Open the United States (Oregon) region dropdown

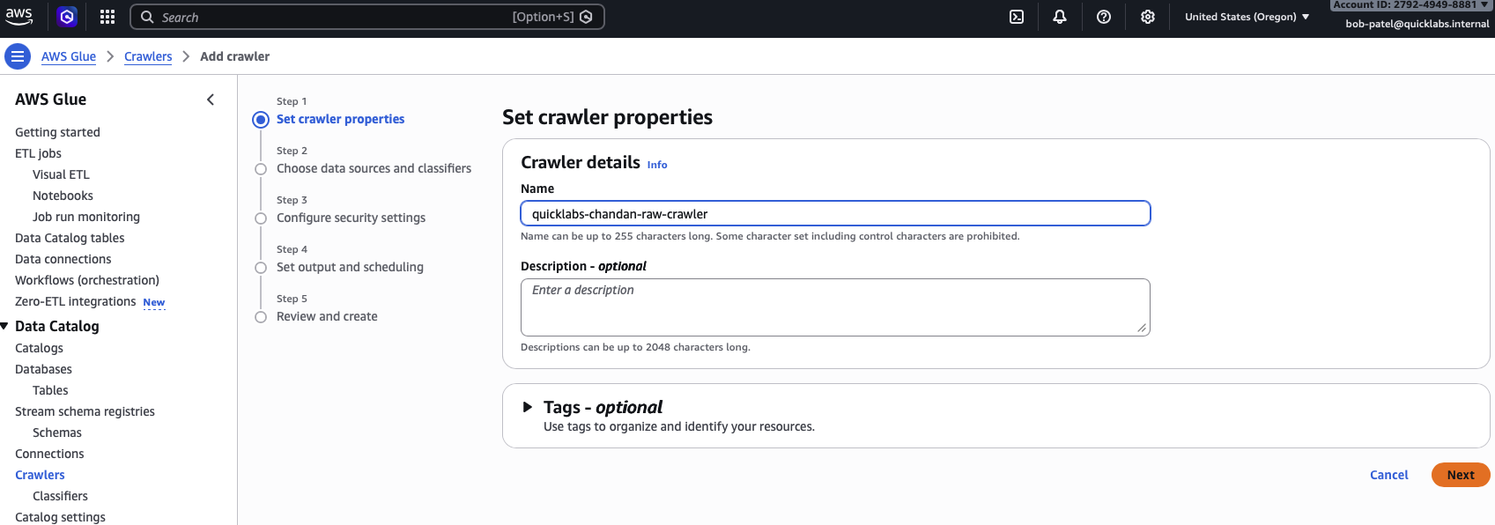pyautogui.click(x=1247, y=17)
